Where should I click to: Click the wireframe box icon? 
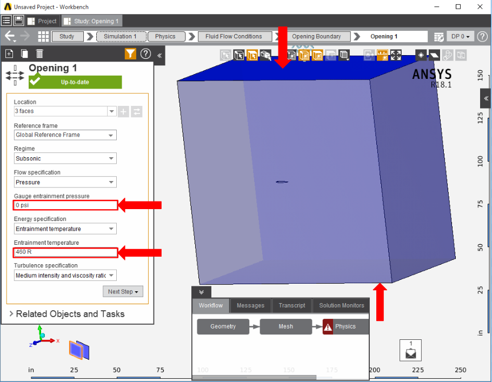click(461, 56)
